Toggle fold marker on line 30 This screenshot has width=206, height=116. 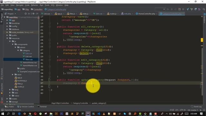[x=50, y=60]
